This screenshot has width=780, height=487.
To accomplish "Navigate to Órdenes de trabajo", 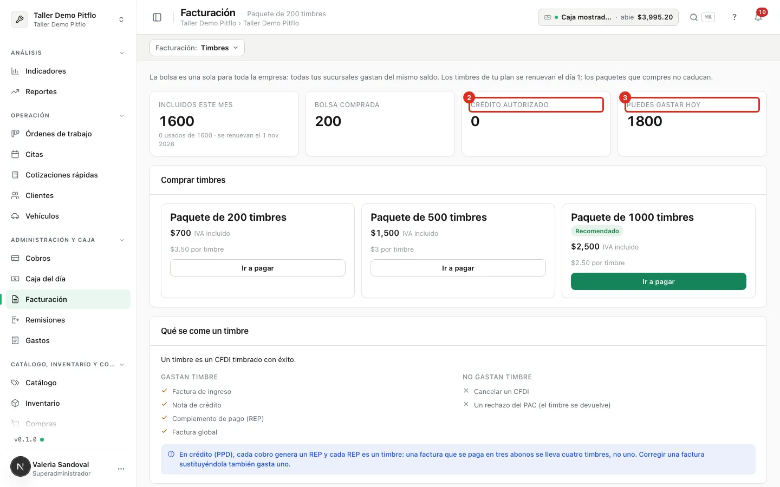I will tap(68, 134).
